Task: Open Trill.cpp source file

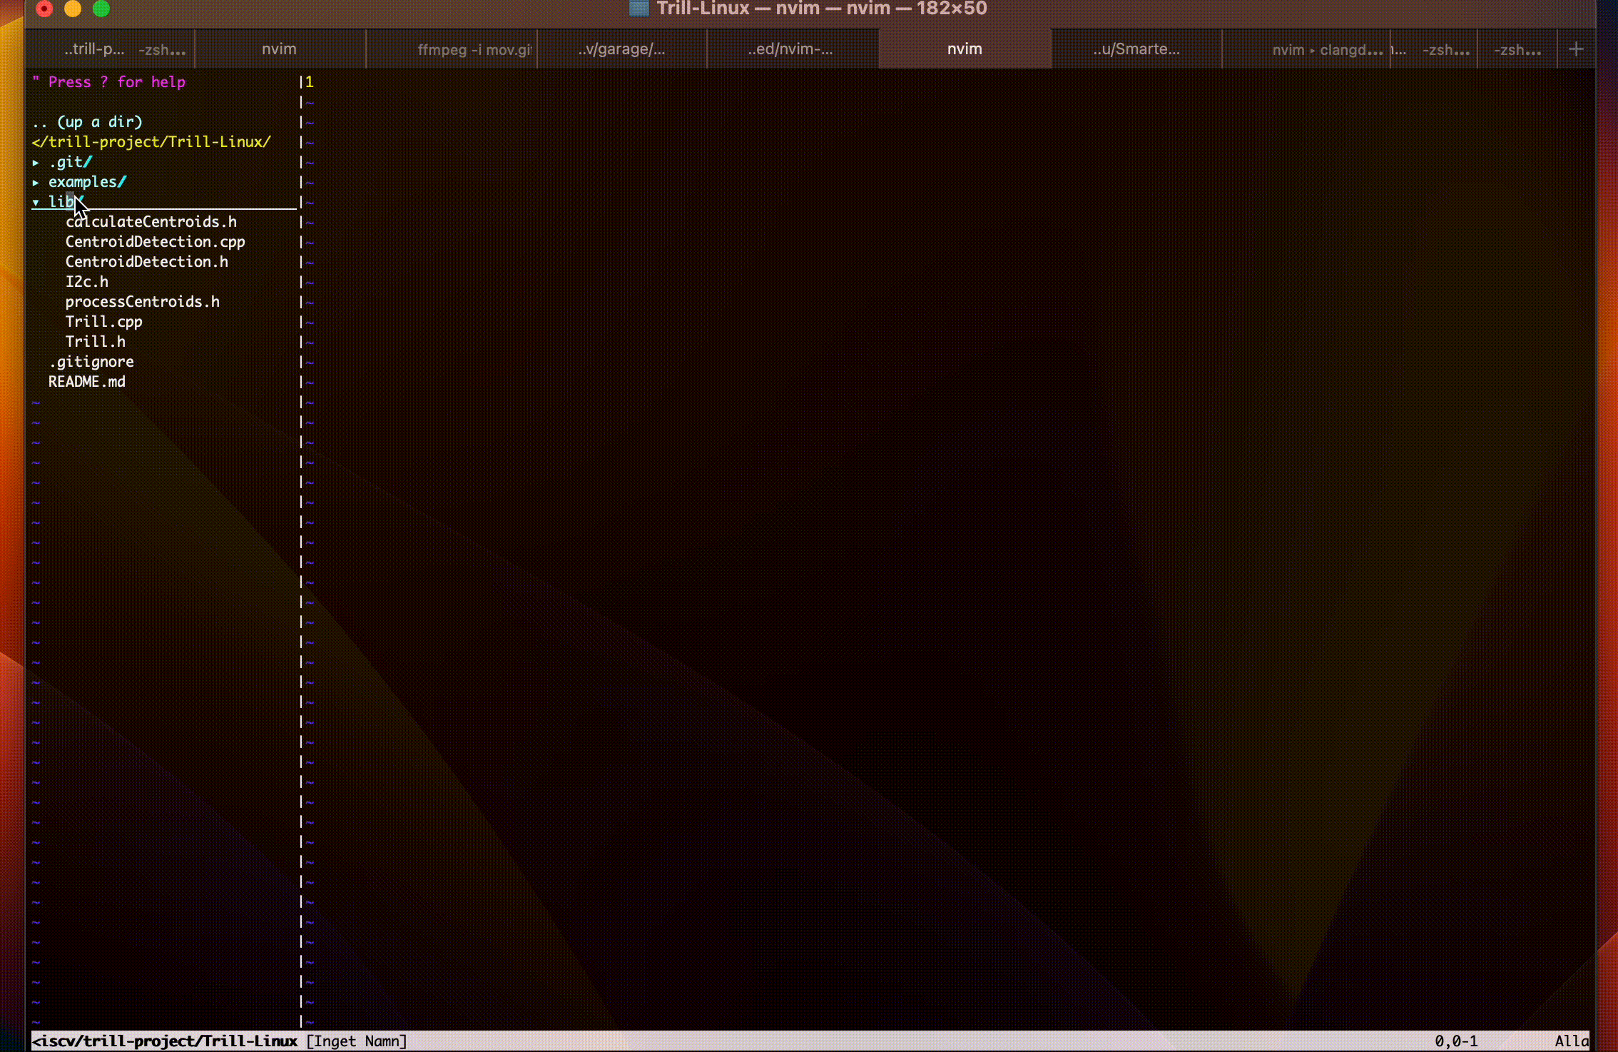Action: pyautogui.click(x=103, y=322)
